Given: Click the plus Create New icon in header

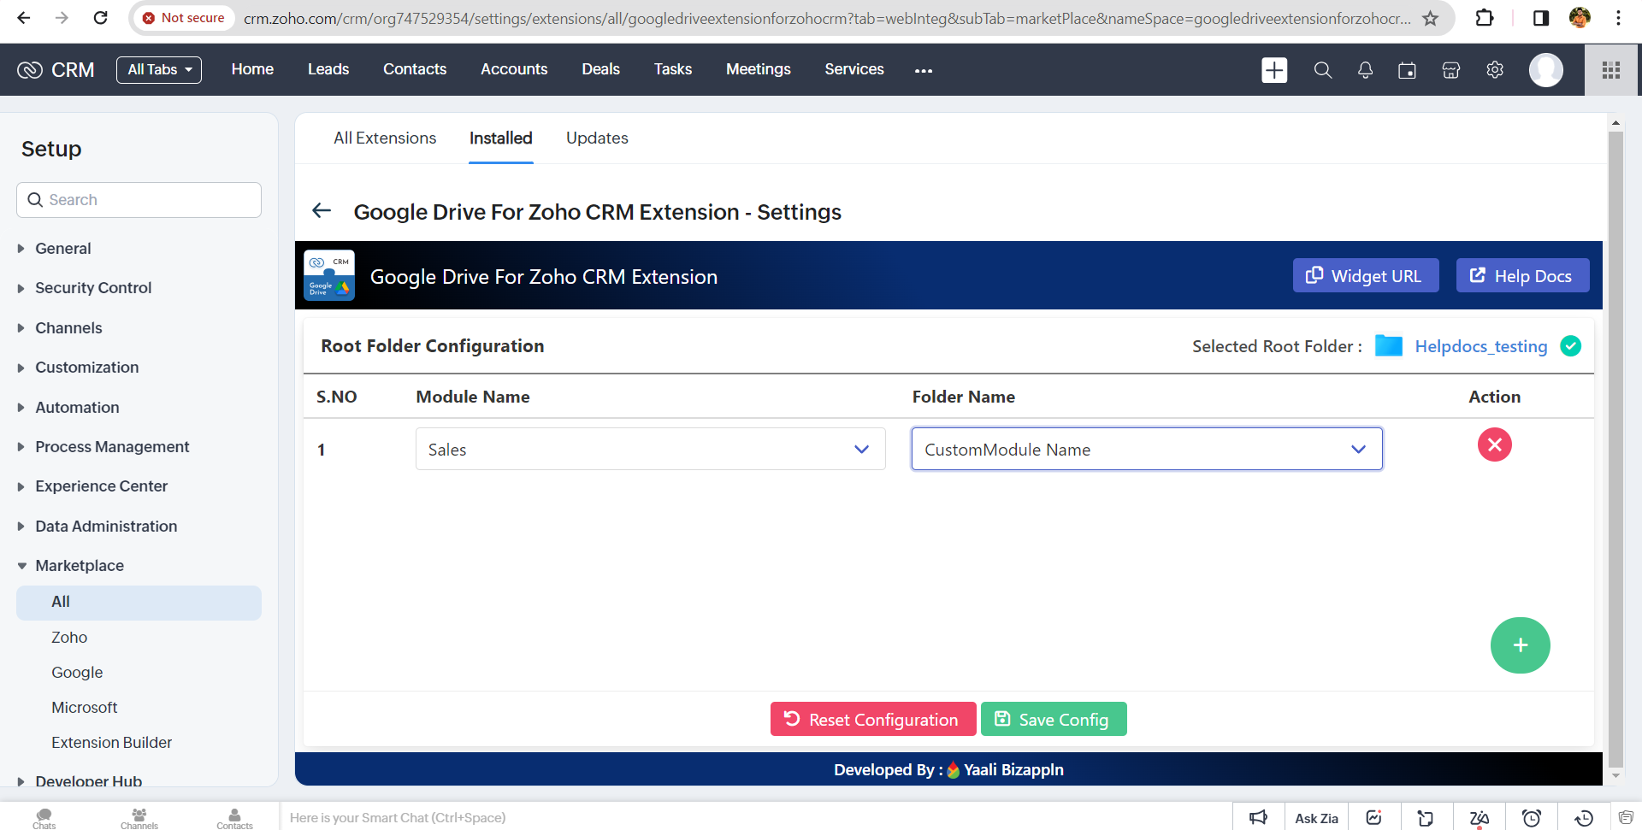Looking at the screenshot, I should click(x=1273, y=70).
